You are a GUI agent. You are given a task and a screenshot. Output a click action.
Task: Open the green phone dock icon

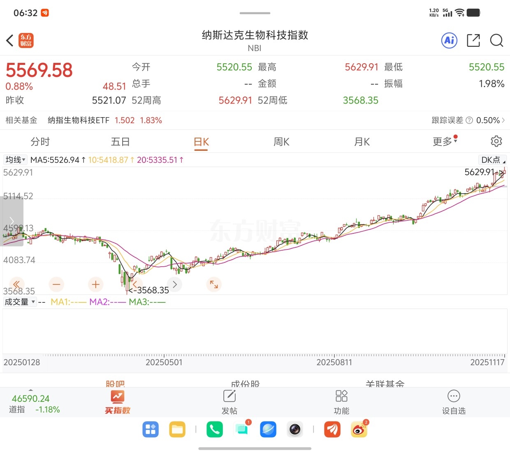tap(215, 429)
